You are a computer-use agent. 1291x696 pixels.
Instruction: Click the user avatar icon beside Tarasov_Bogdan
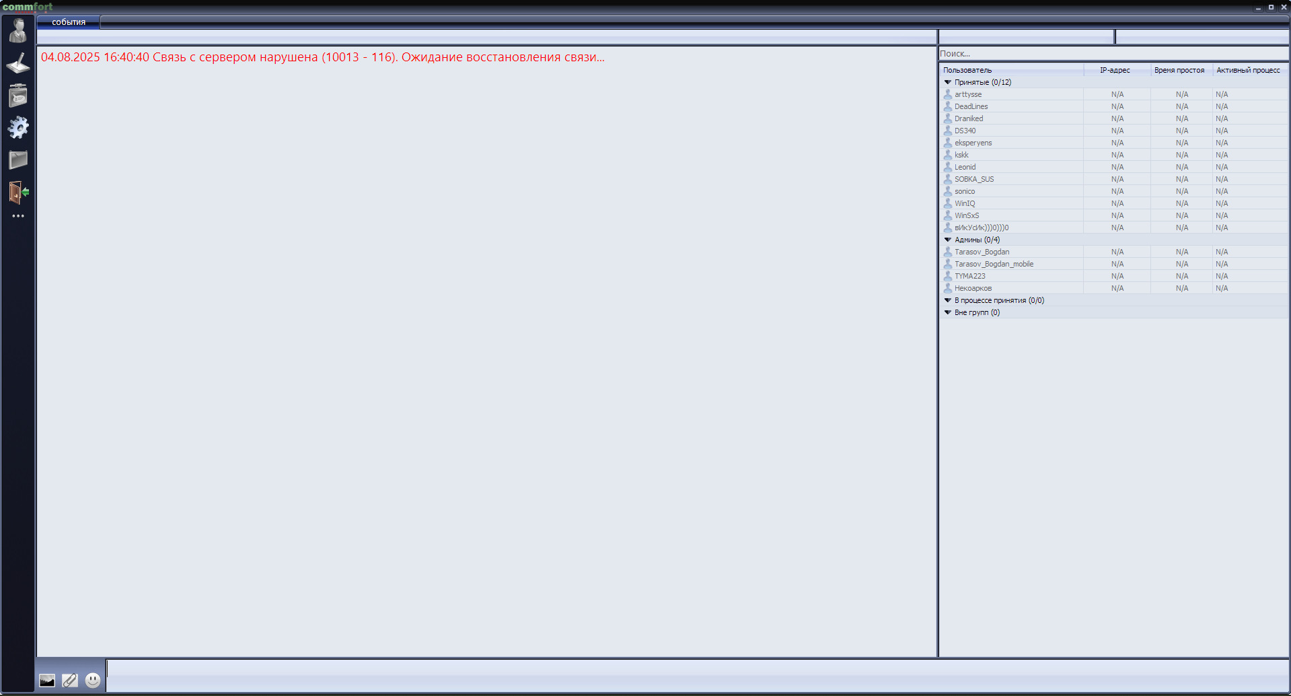pyautogui.click(x=948, y=252)
